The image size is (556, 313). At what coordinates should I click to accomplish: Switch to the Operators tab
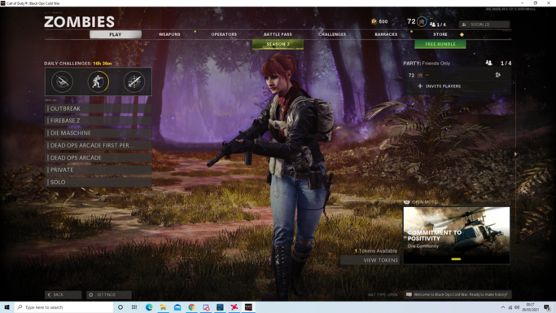224,34
